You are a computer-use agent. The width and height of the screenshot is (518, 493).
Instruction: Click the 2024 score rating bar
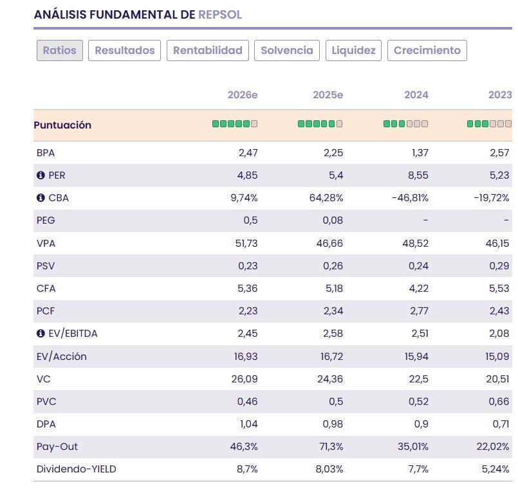tap(405, 124)
